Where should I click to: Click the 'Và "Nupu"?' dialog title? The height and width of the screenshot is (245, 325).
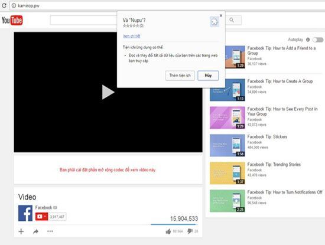pyautogui.click(x=134, y=20)
